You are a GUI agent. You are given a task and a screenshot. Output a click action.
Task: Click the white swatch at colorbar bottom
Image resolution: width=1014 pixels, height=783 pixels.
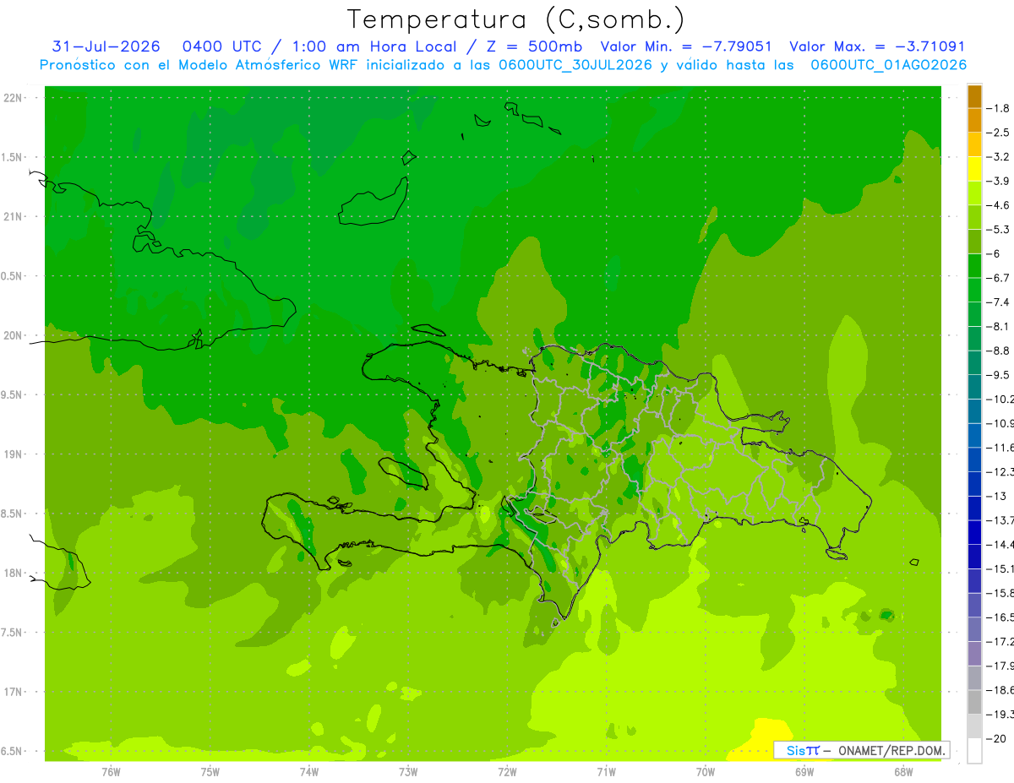pyautogui.click(x=974, y=750)
